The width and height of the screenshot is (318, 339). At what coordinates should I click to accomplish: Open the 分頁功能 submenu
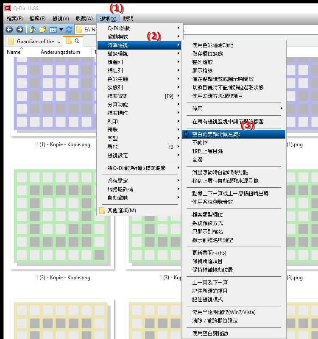click(139, 104)
